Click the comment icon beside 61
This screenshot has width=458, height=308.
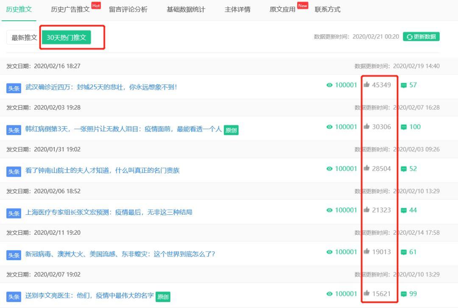pos(404,252)
